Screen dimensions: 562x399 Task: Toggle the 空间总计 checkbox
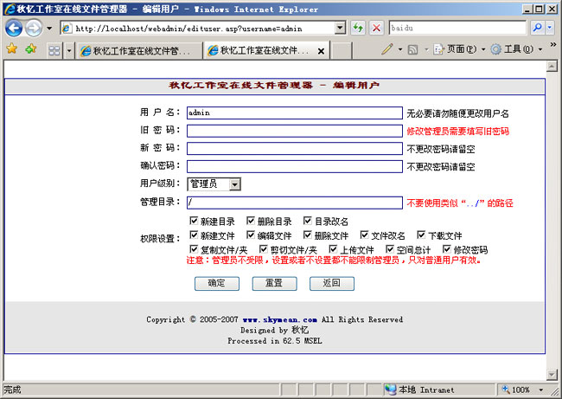(x=390, y=248)
